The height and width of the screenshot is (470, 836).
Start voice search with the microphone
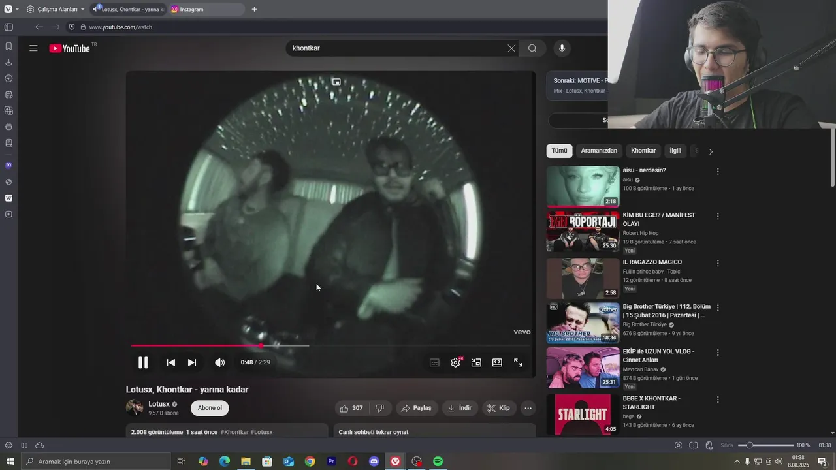pyautogui.click(x=562, y=48)
